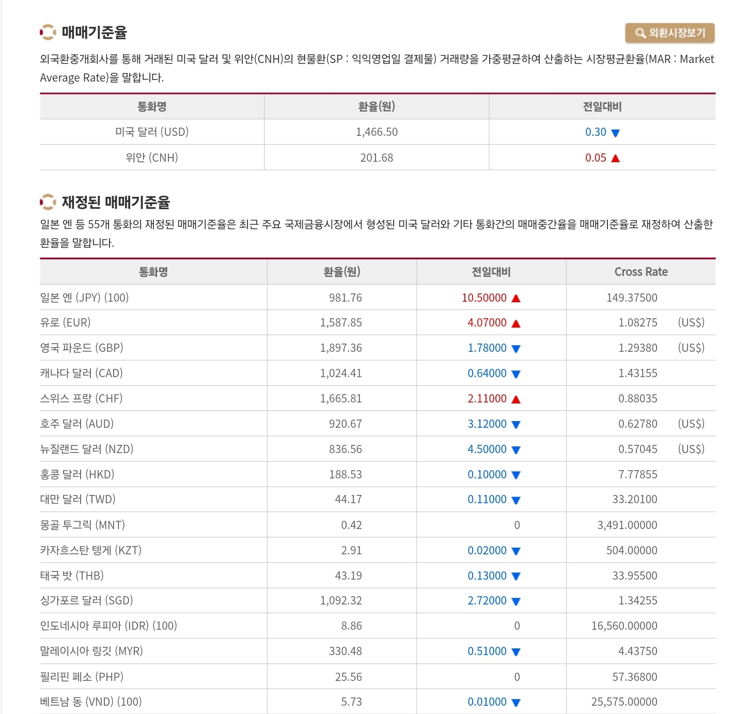Click the blue down arrow in GBP row
This screenshot has height=714, width=735.
[x=516, y=349]
